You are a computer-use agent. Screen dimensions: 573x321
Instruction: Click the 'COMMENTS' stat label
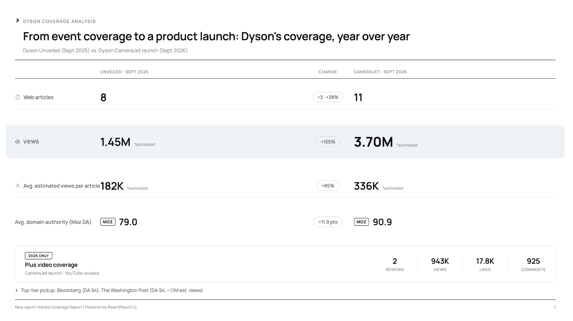[533, 270]
